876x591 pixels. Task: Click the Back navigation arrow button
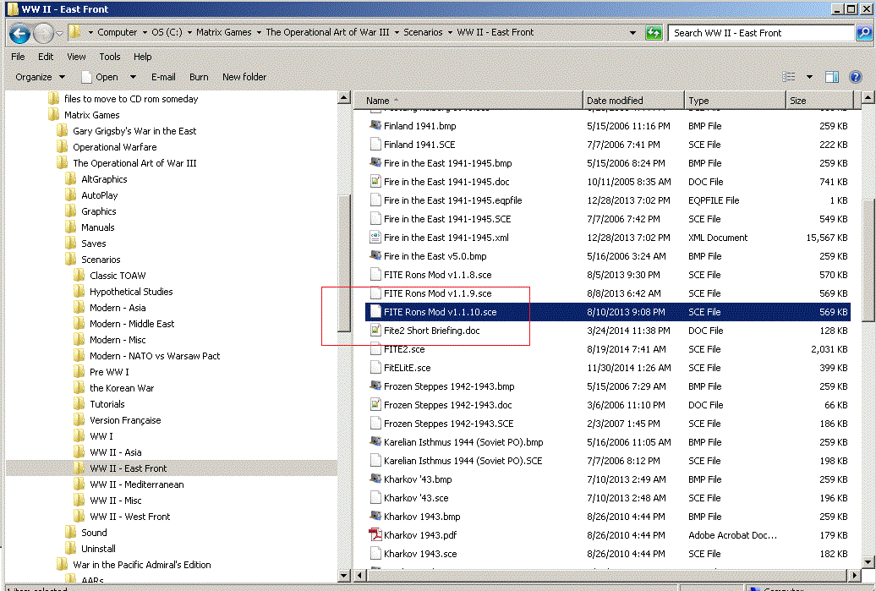click(x=19, y=34)
